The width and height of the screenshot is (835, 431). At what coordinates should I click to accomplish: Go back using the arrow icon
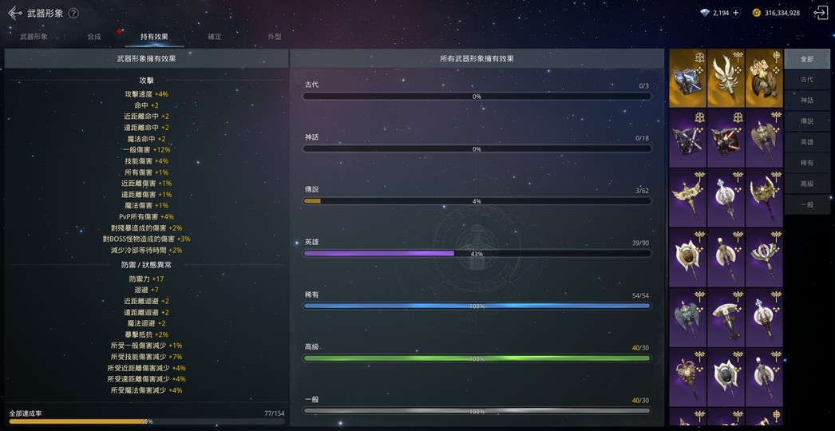click(x=14, y=13)
